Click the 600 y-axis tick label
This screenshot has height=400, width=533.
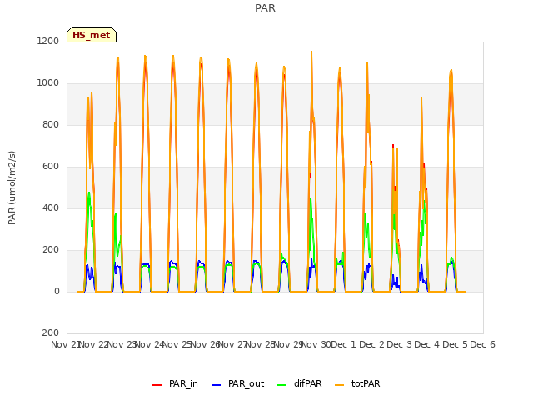(x=51, y=167)
